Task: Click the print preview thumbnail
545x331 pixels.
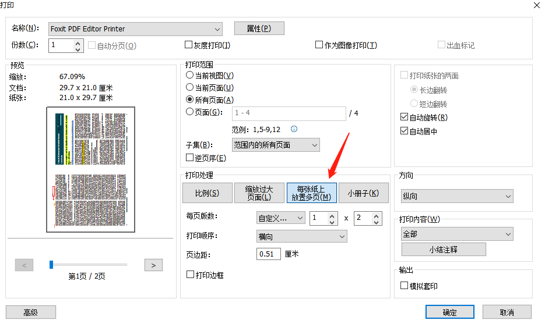Action: click(91, 169)
